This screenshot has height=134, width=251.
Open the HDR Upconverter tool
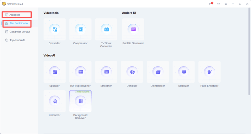(x=80, y=72)
